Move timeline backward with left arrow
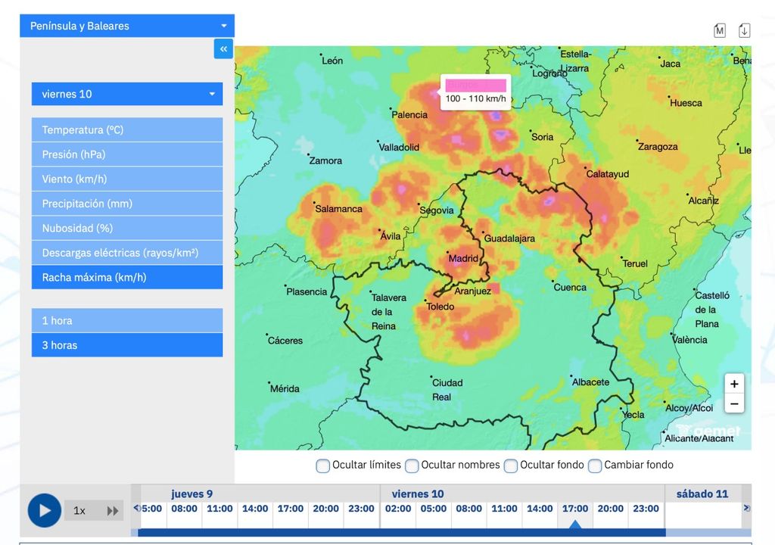 click(x=136, y=508)
